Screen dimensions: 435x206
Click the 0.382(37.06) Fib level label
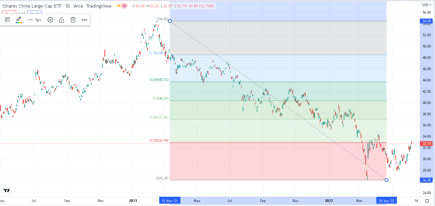click(x=159, y=117)
